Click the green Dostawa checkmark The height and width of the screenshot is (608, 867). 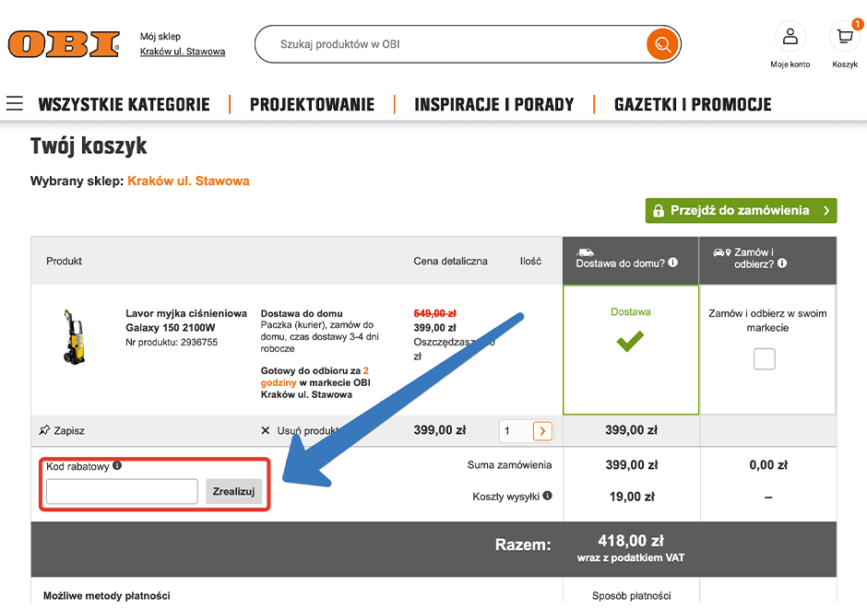click(630, 340)
